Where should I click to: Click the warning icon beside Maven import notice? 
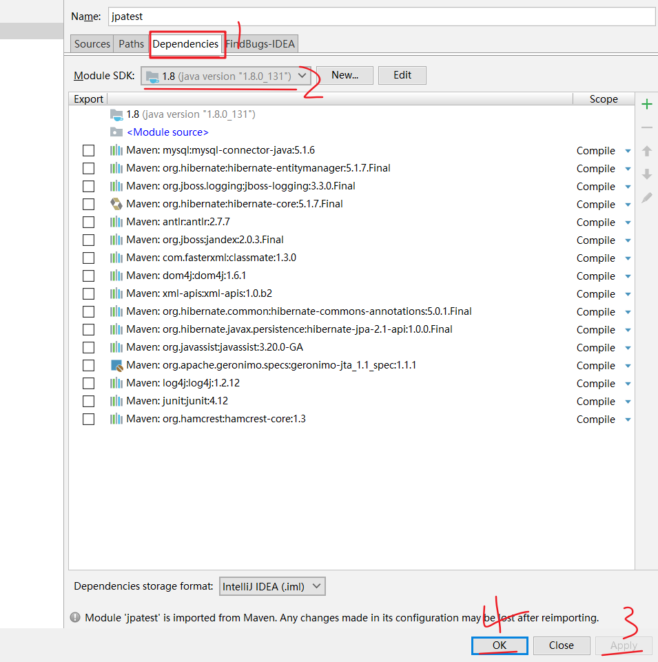75,617
